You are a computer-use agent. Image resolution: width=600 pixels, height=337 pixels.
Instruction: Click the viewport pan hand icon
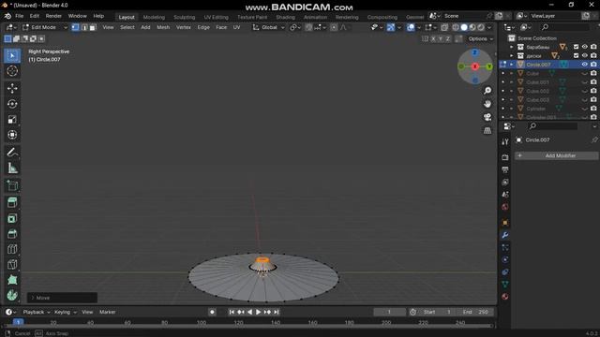pyautogui.click(x=487, y=104)
